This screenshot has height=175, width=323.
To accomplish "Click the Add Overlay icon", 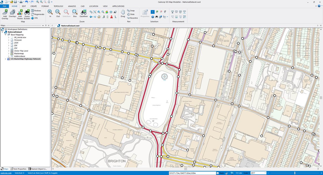I will (x=5, y=15).
